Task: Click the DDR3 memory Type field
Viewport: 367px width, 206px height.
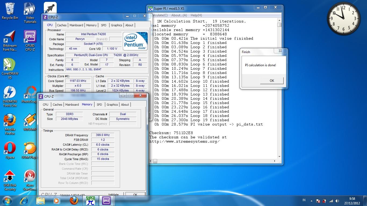Action: [x=69, y=114]
